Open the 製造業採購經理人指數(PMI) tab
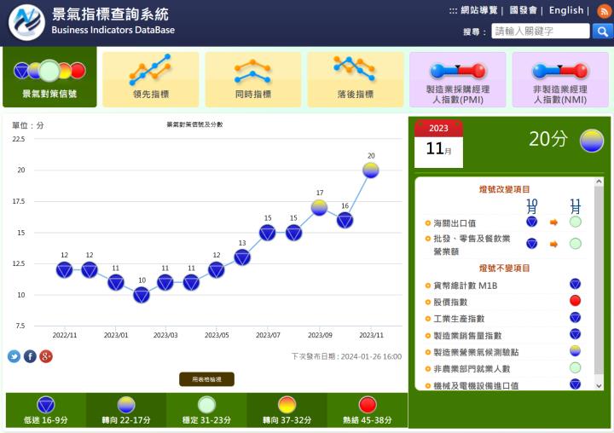The image size is (614, 433). coord(458,79)
